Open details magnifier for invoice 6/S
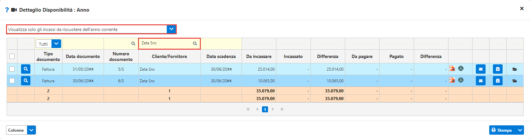Viewport: 530px width, 139px height. coord(26,81)
